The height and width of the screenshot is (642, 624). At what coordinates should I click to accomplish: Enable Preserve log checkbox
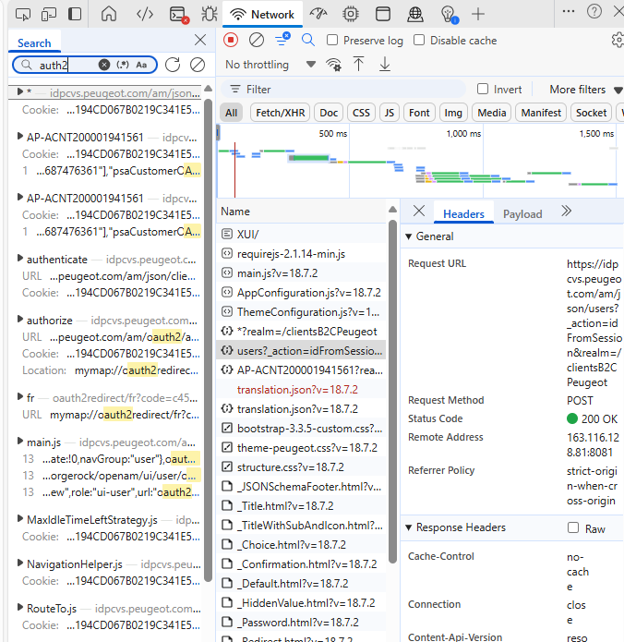pyautogui.click(x=332, y=41)
